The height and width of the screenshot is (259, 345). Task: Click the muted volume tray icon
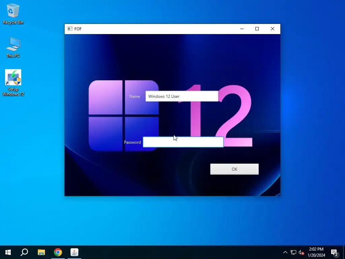click(301, 252)
